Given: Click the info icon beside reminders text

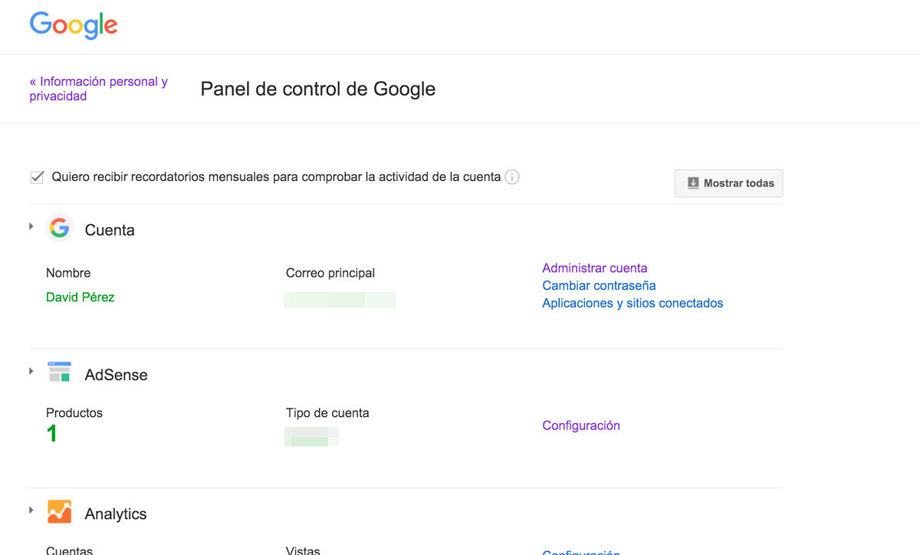Looking at the screenshot, I should click(x=512, y=177).
